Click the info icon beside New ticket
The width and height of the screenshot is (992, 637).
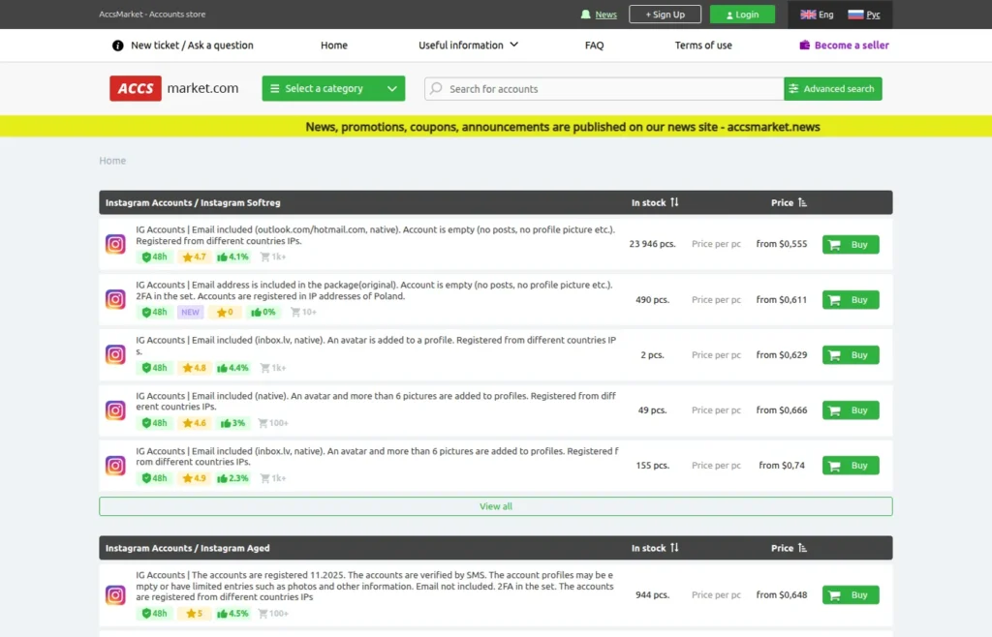[117, 45]
